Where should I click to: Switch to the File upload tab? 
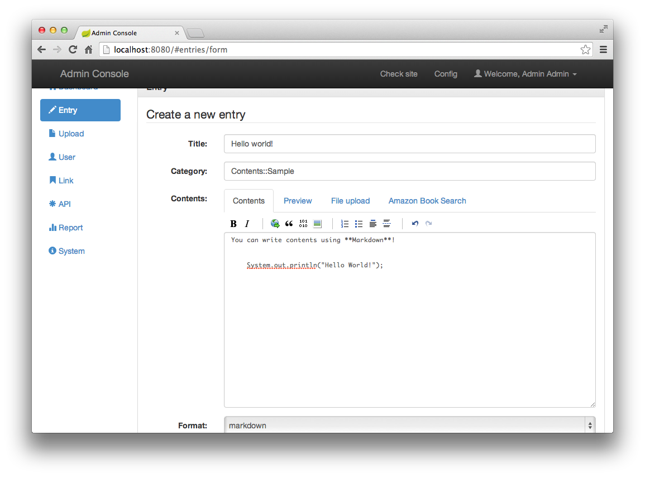351,201
